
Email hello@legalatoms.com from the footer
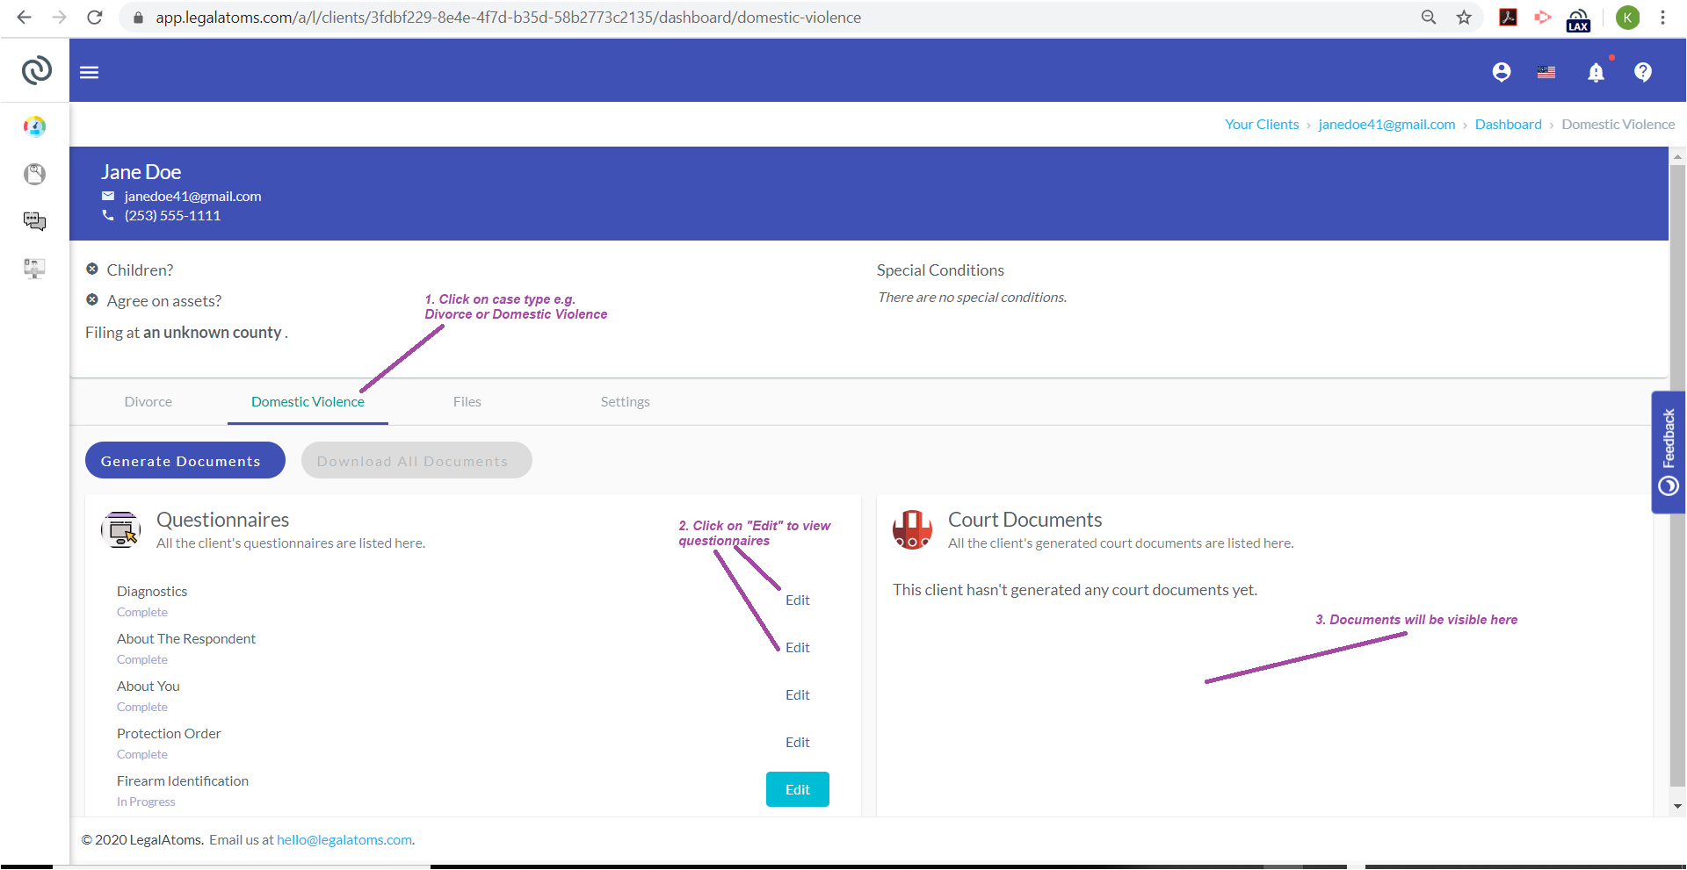[344, 839]
